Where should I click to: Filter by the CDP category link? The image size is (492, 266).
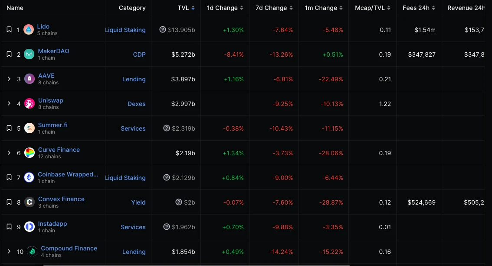139,54
